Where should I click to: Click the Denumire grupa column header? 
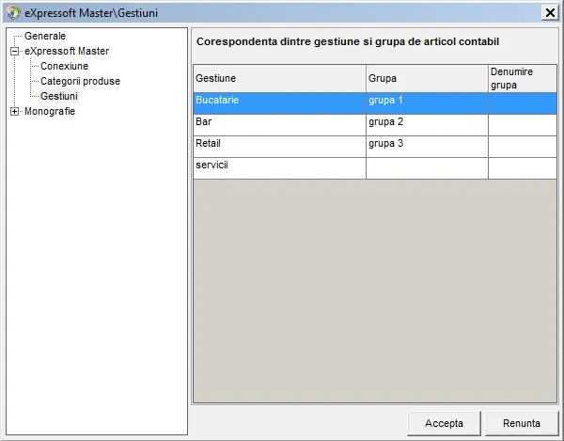[523, 78]
